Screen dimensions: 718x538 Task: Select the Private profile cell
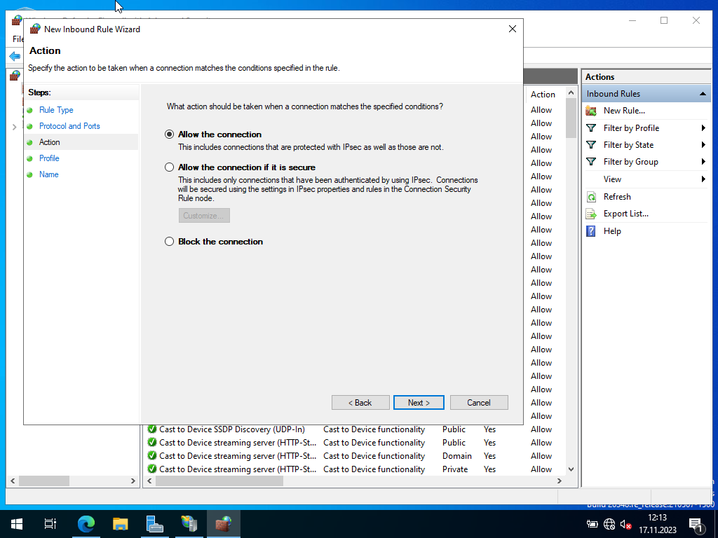point(455,469)
